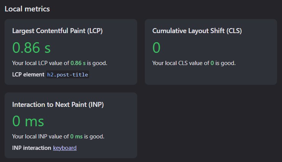Click 'is good.' in the LCP card
Image resolution: width=282 pixels, height=162 pixels.
click(97, 63)
